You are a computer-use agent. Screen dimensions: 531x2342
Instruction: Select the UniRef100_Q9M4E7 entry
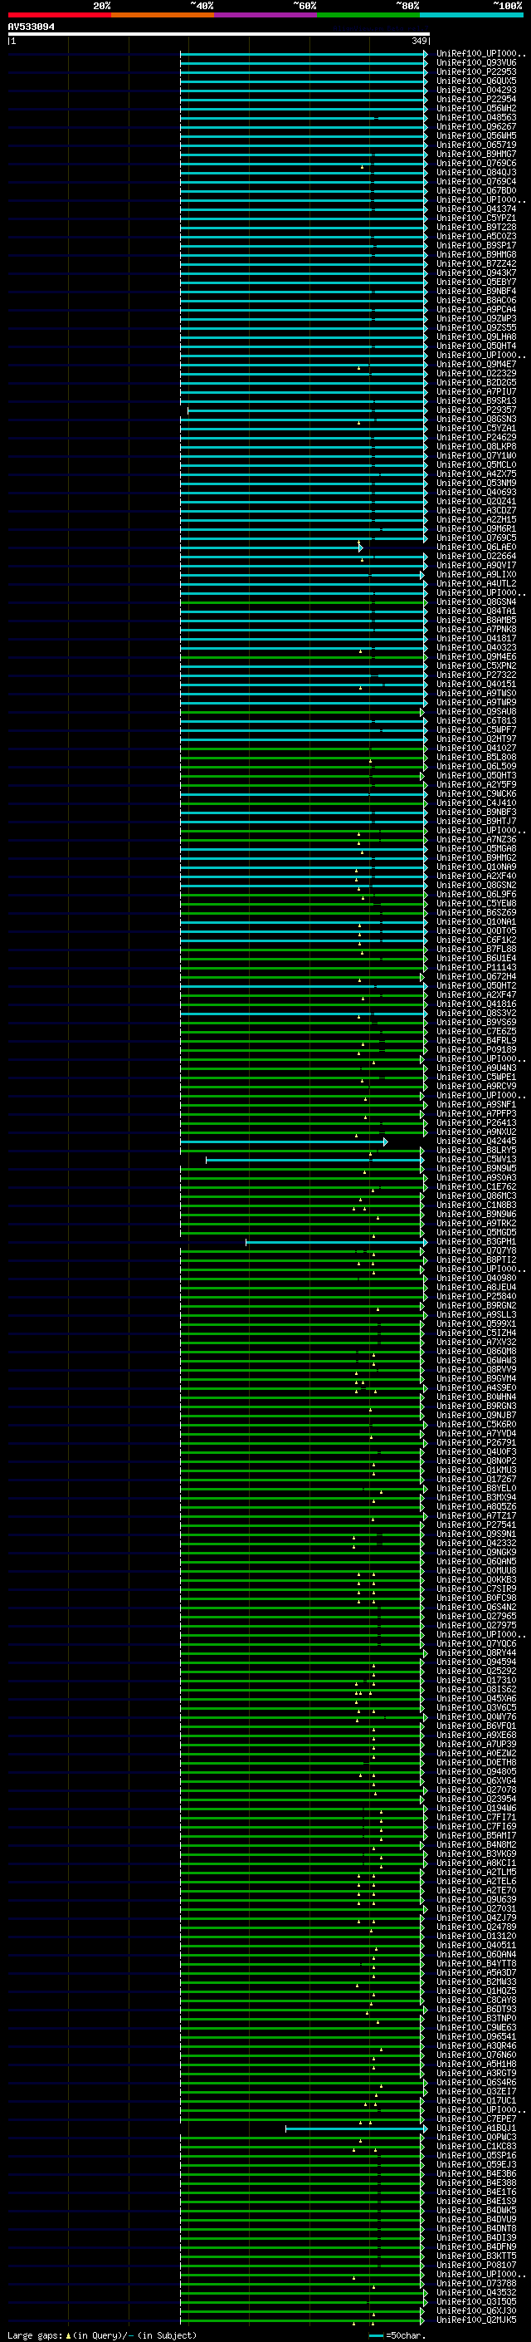(x=476, y=365)
